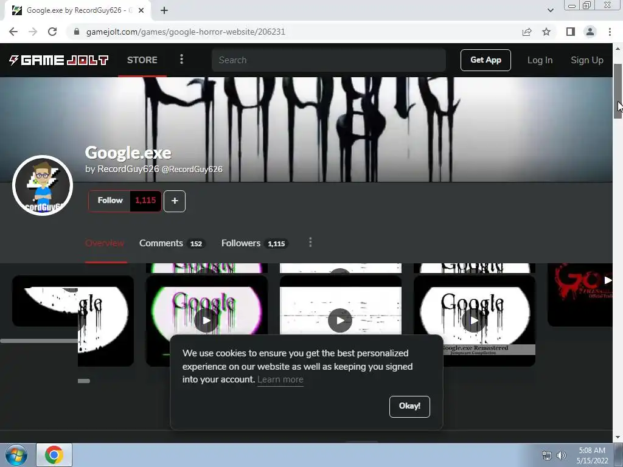623x467 pixels.
Task: Share this page icon in address bar
Action: pyautogui.click(x=527, y=32)
